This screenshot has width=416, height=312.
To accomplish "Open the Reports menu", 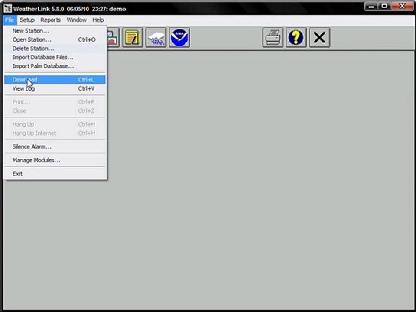I will pyautogui.click(x=50, y=20).
